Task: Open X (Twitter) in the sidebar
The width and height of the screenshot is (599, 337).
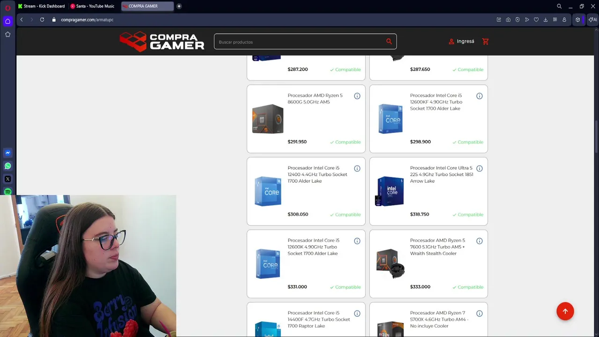Action: [x=7, y=179]
